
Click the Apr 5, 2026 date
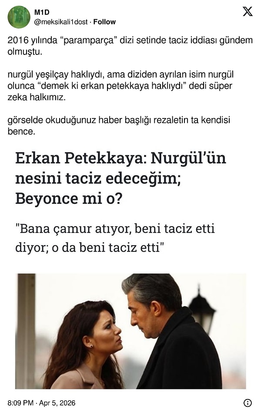[x=57, y=403]
